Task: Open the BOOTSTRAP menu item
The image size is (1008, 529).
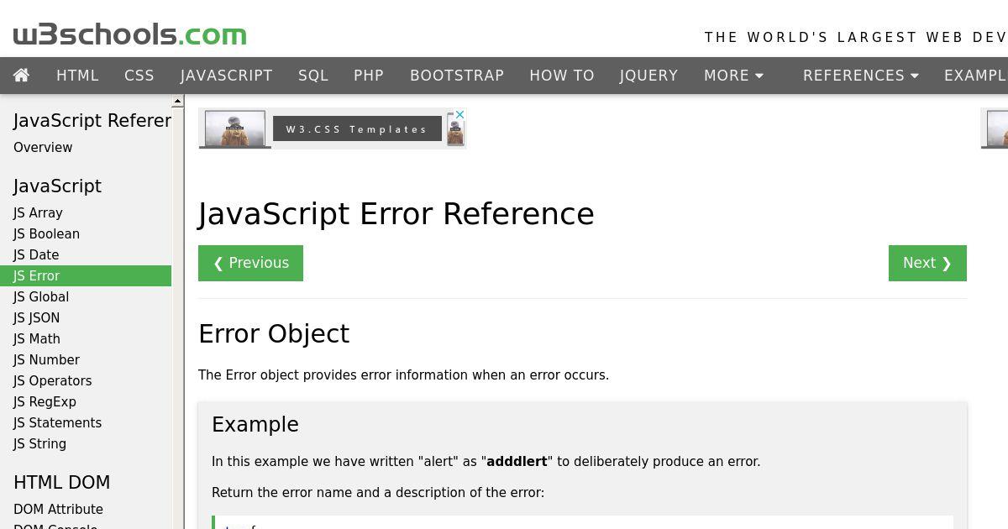Action: (457, 76)
